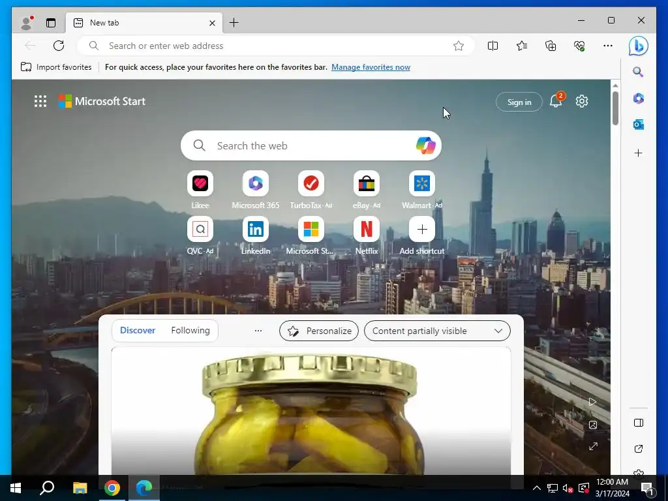Focus the address bar input
This screenshot has height=501, width=668.
point(275,46)
